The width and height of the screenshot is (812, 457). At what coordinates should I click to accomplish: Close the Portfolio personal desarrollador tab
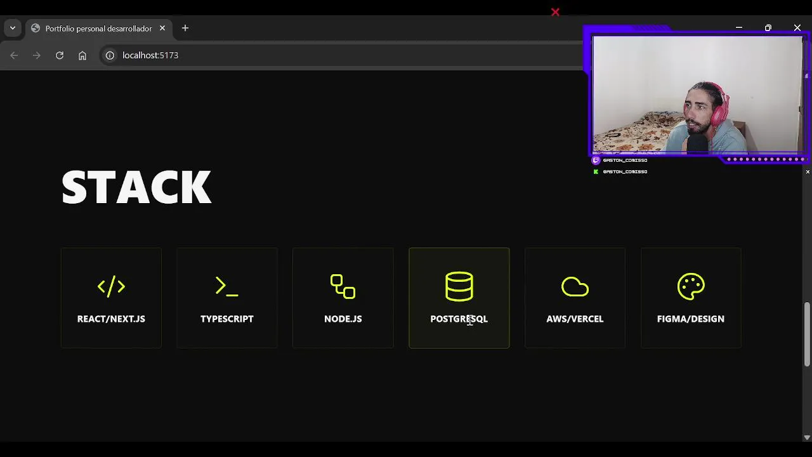(x=162, y=28)
